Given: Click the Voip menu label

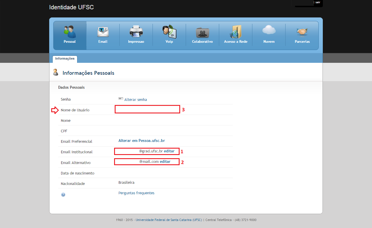Looking at the screenshot, I should coord(169,42).
